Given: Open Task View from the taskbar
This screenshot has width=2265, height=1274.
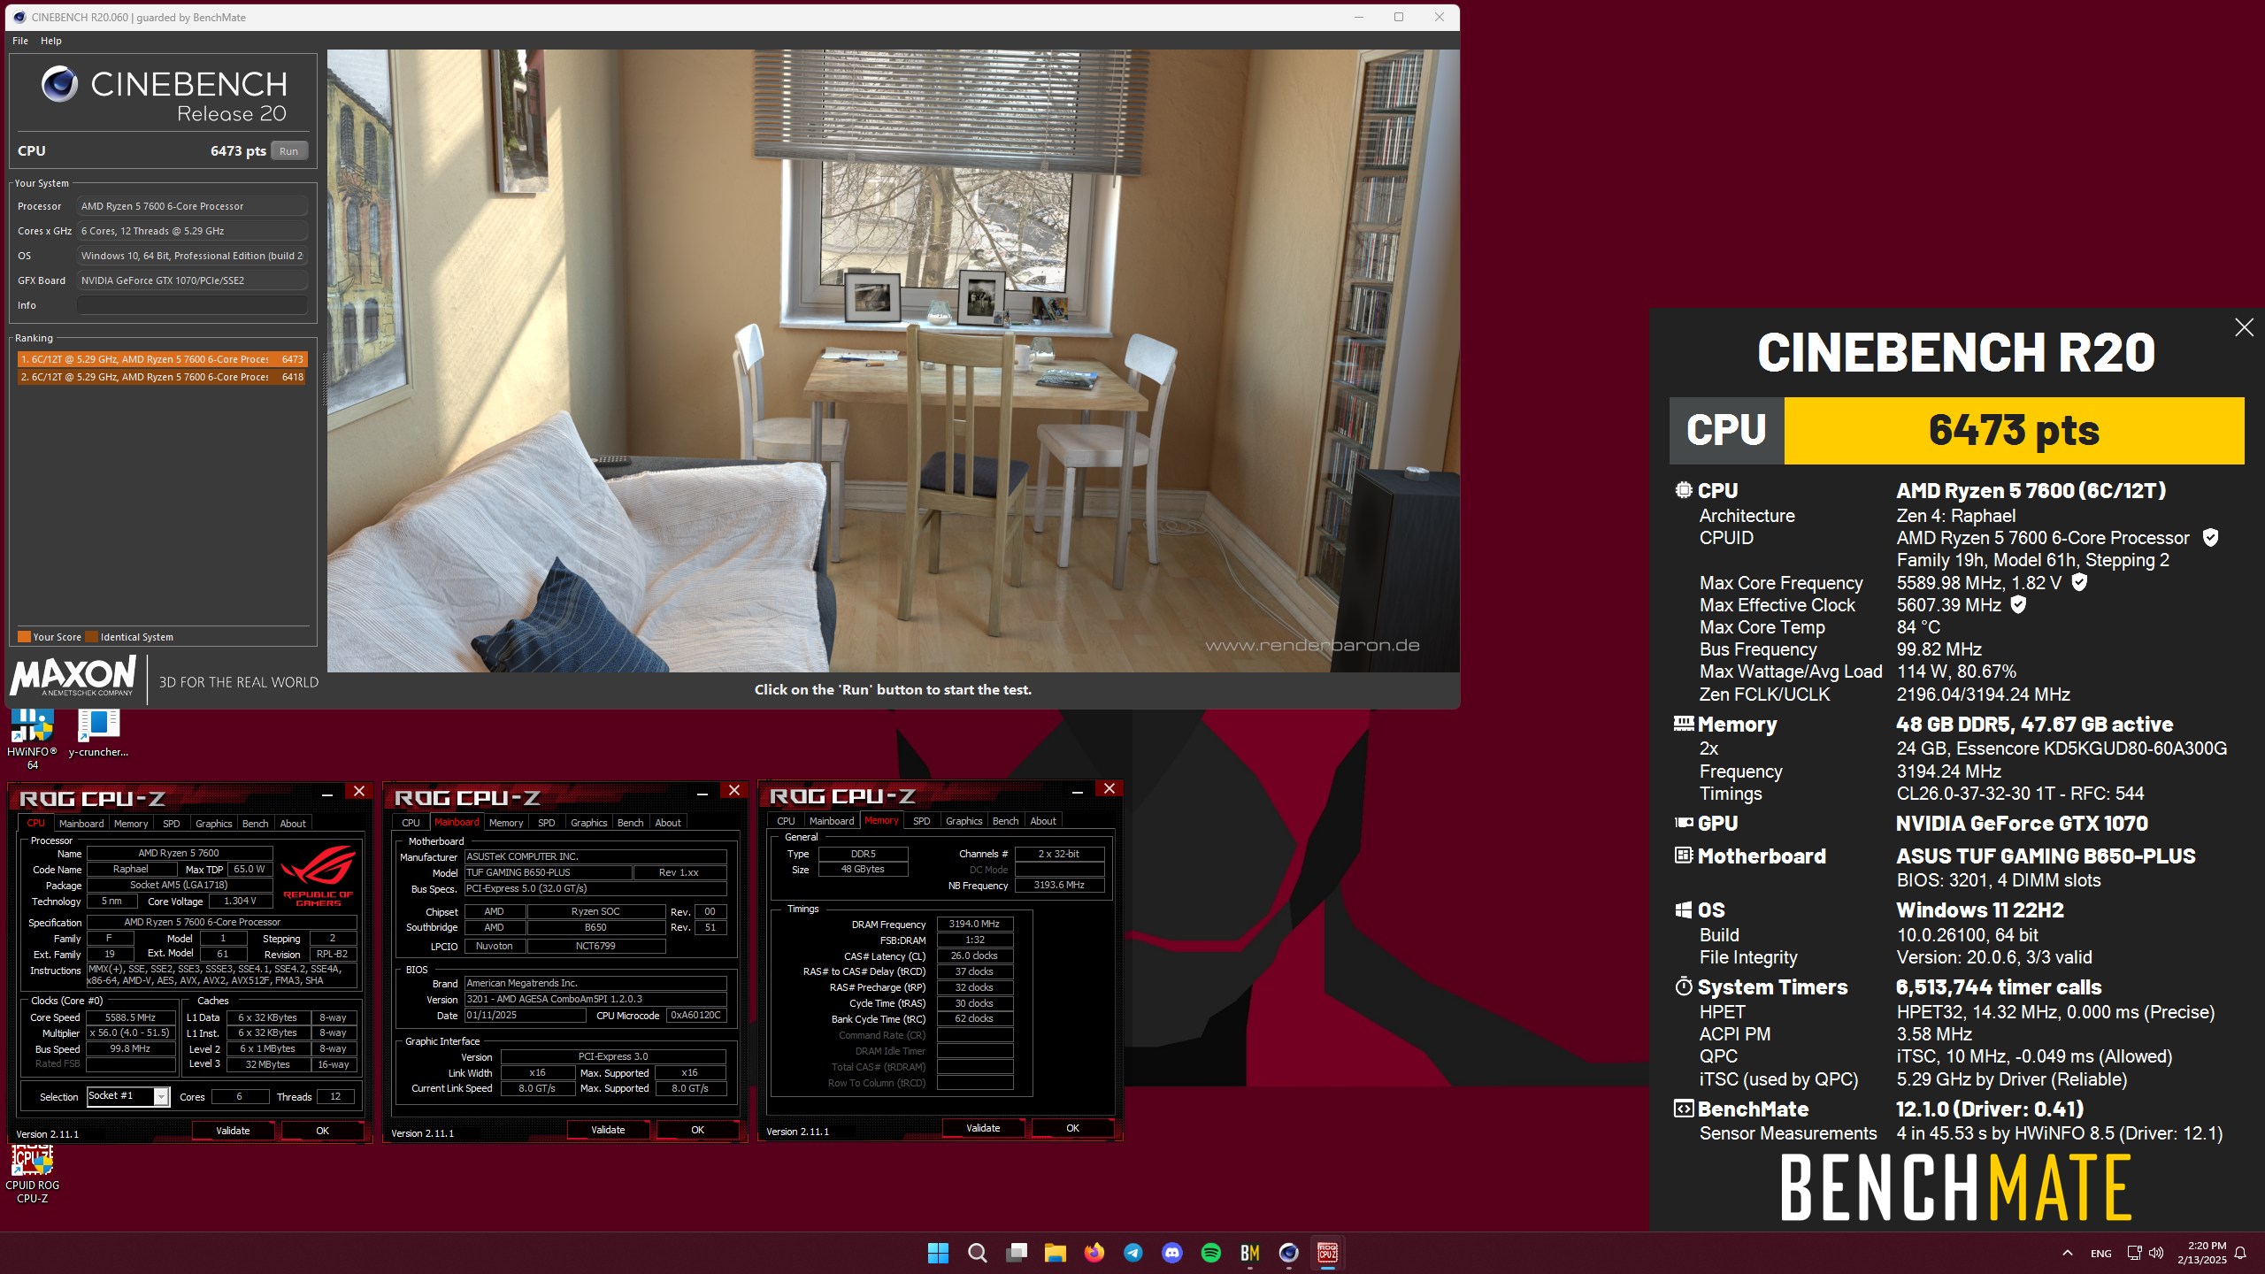Looking at the screenshot, I should (1017, 1253).
